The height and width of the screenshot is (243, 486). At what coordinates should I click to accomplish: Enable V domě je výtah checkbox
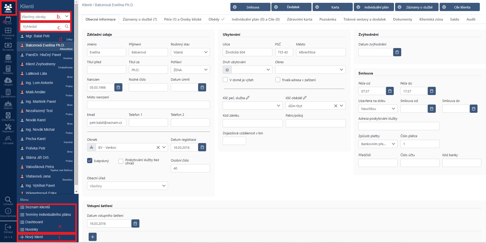click(x=225, y=80)
